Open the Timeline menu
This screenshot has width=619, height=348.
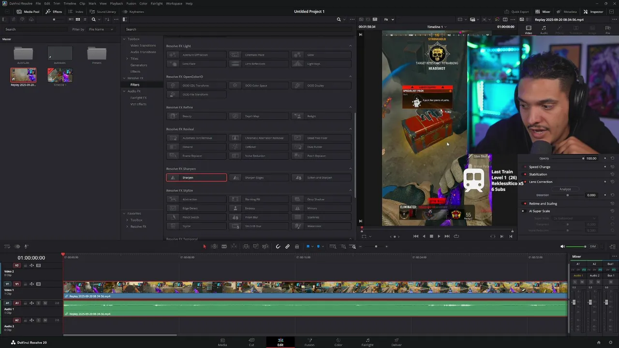point(70,3)
